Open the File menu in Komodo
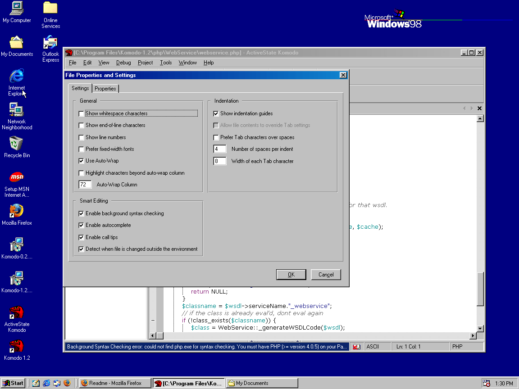The height and width of the screenshot is (389, 519). [73, 63]
